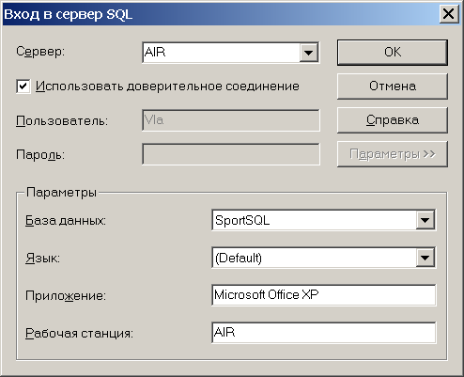Expand the Сервер dropdown arrow
This screenshot has height=377, width=464.
coord(309,53)
